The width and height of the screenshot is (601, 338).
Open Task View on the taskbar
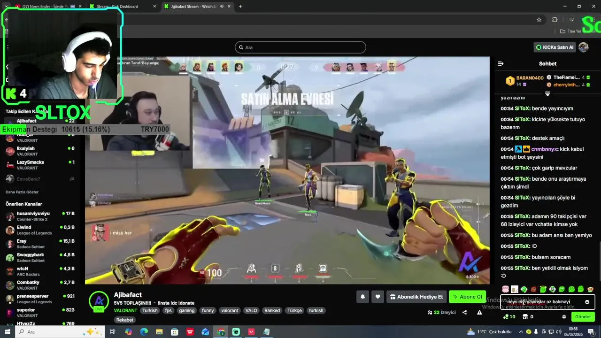[113, 332]
